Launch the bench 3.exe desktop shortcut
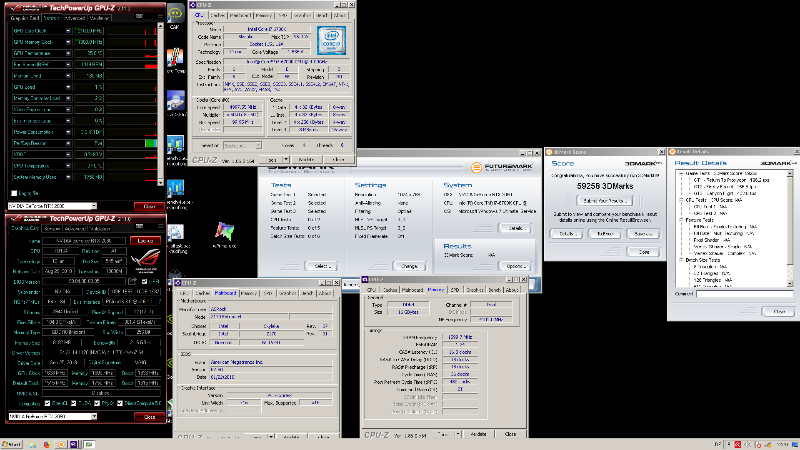This screenshot has height=450, width=800. (x=175, y=144)
